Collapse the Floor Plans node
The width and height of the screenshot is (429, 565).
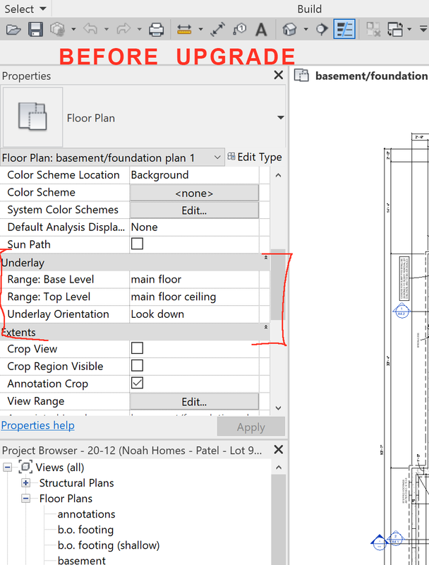[25, 499]
